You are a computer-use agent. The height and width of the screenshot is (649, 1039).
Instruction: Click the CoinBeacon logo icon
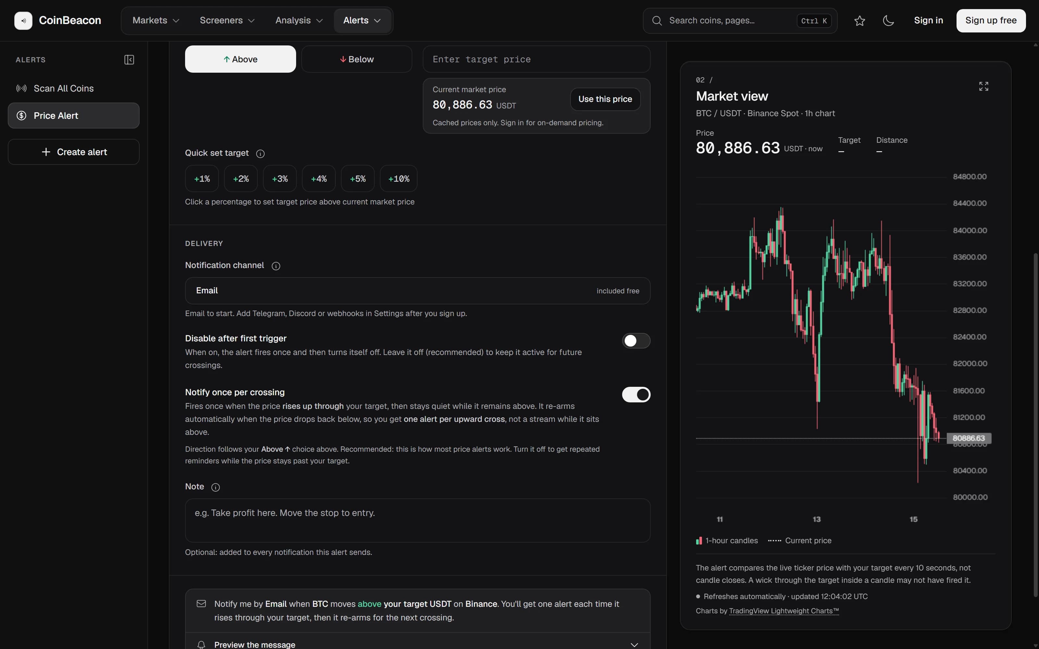pyautogui.click(x=23, y=20)
